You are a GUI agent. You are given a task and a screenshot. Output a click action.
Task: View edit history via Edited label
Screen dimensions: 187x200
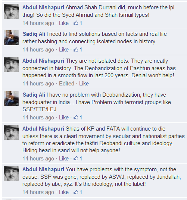point(66,84)
